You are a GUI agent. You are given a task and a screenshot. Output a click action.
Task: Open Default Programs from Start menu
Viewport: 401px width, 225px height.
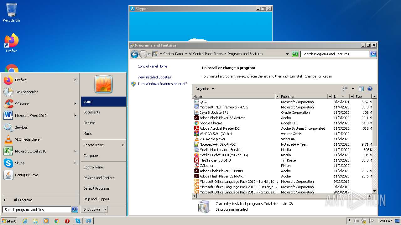coord(103,188)
